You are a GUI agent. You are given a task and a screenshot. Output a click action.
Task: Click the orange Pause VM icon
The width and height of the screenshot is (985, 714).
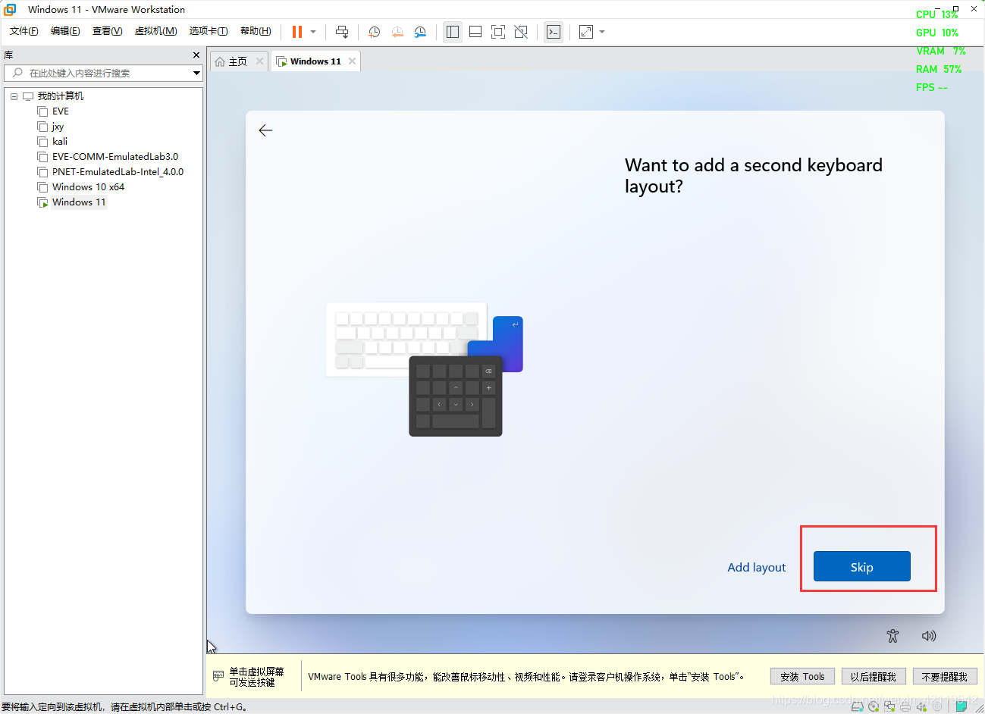click(297, 32)
